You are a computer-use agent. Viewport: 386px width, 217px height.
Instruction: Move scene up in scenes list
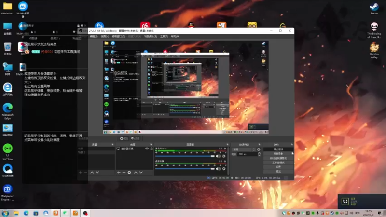point(92,173)
